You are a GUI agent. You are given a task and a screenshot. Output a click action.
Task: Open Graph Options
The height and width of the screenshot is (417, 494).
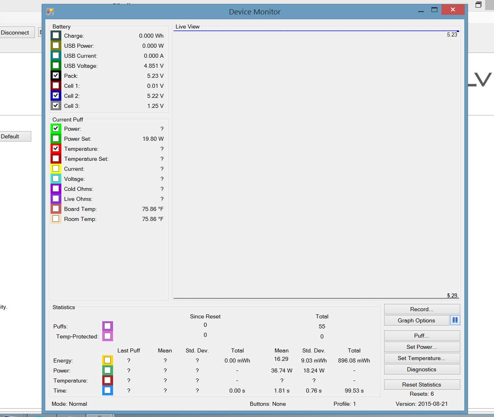pyautogui.click(x=416, y=320)
